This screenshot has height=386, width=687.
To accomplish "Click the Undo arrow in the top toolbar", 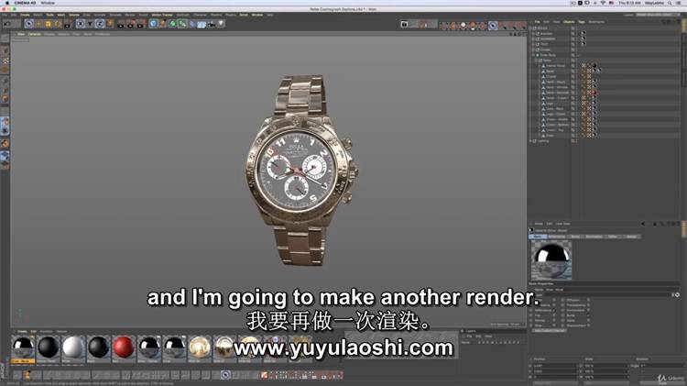I will coord(6,24).
